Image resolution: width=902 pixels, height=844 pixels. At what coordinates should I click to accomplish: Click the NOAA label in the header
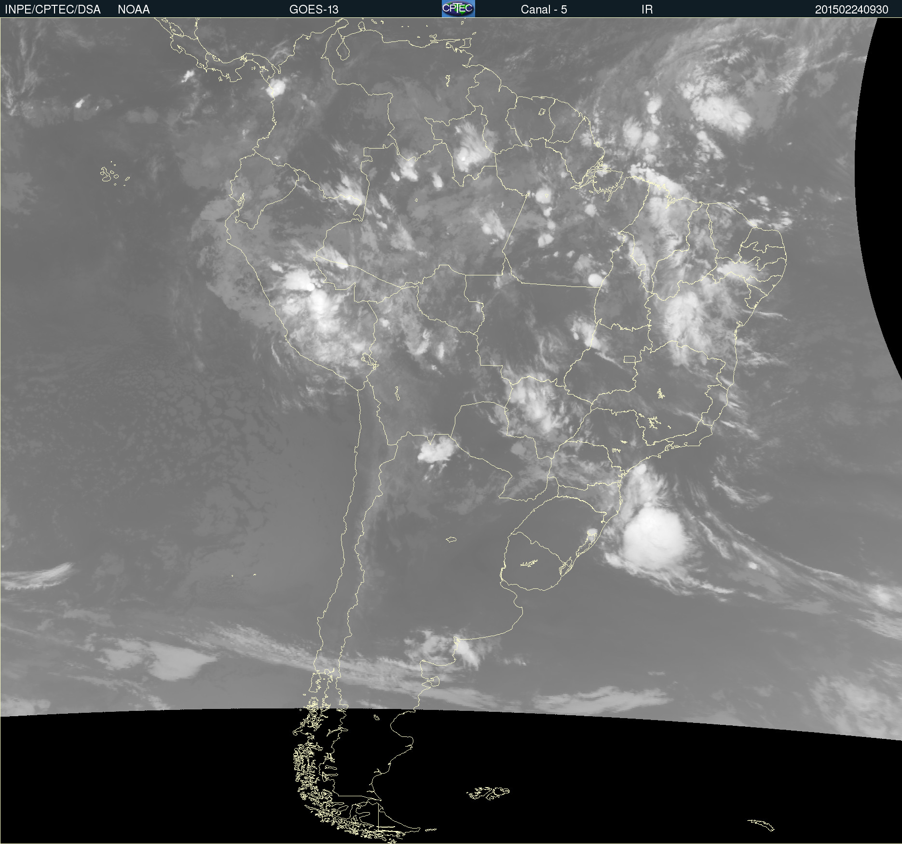134,10
